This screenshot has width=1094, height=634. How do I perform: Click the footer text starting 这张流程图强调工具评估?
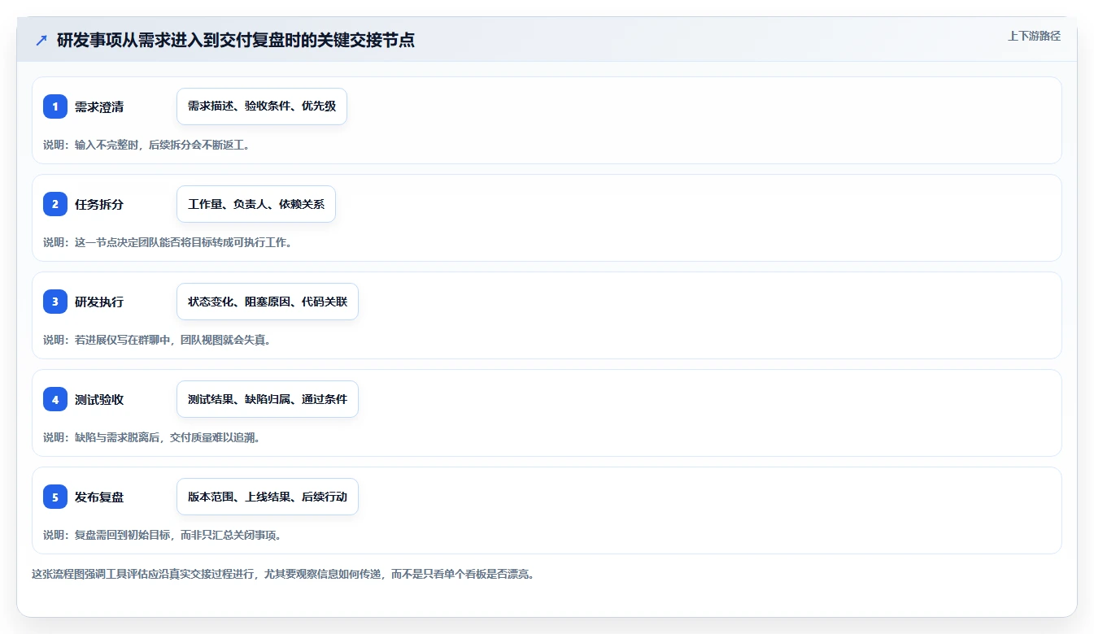(x=283, y=574)
